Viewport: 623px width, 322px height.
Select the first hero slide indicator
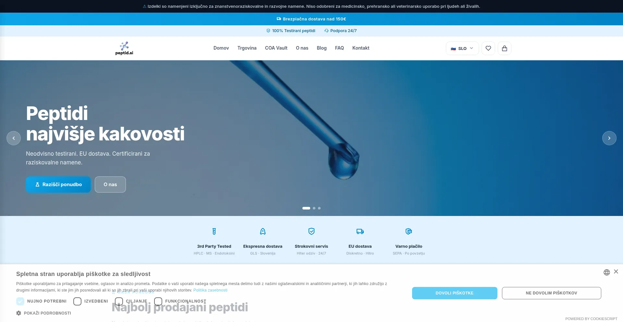pos(306,208)
